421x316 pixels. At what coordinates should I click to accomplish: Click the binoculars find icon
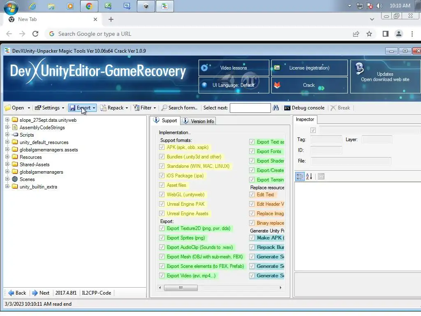[x=275, y=108]
